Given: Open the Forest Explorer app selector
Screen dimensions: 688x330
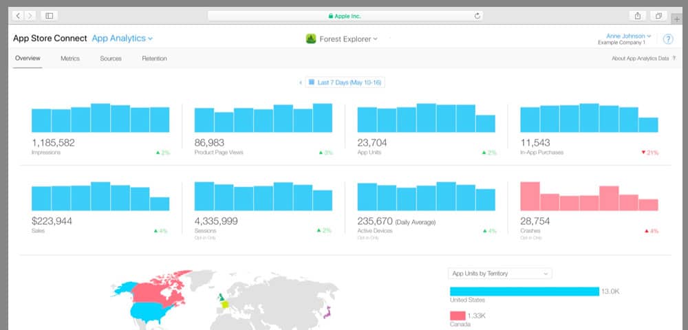Looking at the screenshot, I should (x=348, y=39).
